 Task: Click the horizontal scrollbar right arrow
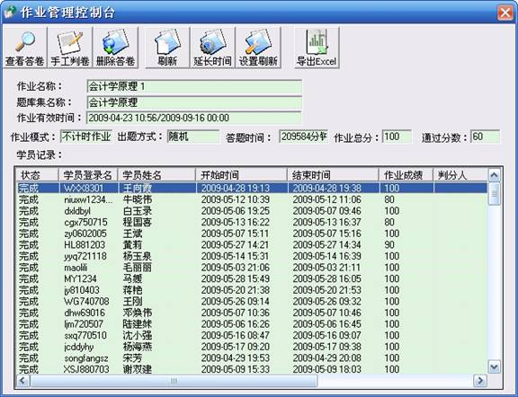point(480,381)
